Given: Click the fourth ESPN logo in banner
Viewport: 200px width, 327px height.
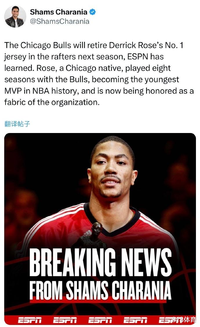Looking at the screenshot, I should pyautogui.click(x=135, y=320).
